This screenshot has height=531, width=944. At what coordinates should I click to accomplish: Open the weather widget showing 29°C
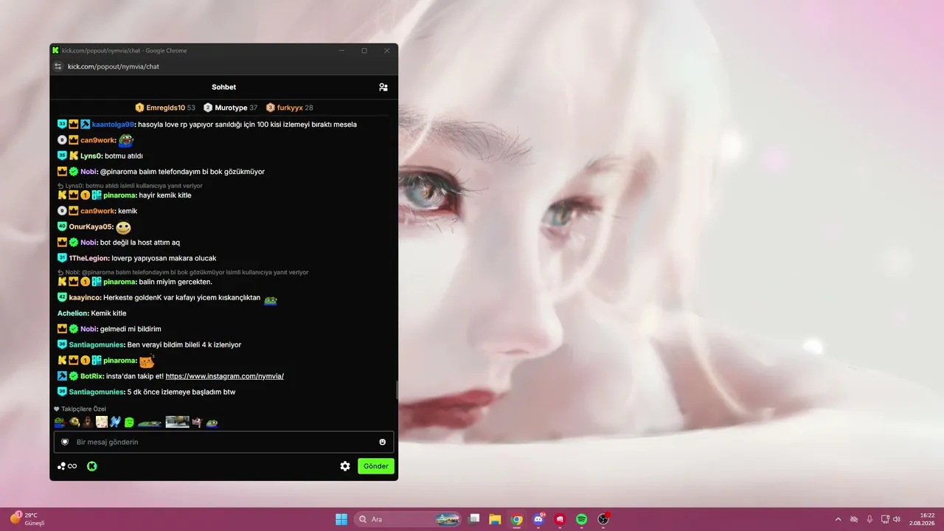point(27,519)
